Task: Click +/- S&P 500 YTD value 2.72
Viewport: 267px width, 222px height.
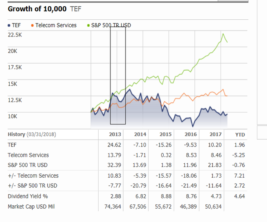Action: point(239,186)
